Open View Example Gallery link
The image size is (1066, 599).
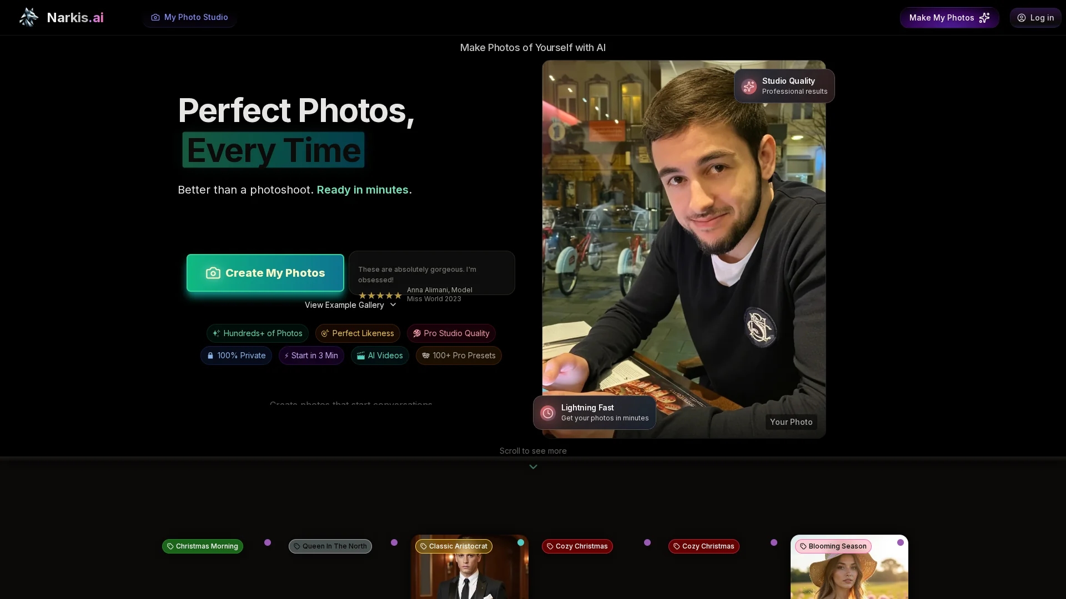tap(350, 305)
